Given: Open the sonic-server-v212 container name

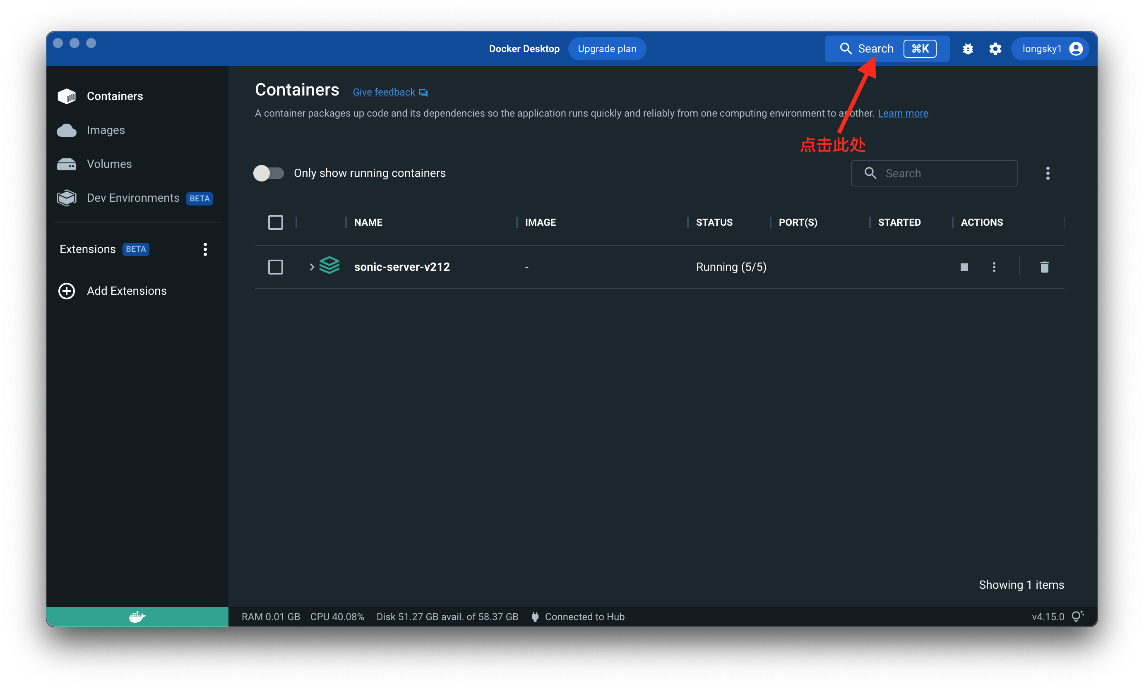Looking at the screenshot, I should pyautogui.click(x=402, y=267).
